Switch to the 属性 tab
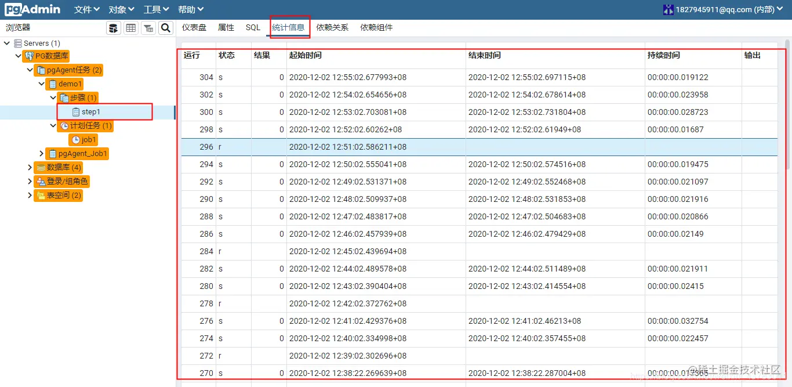This screenshot has height=387, width=792. pyautogui.click(x=226, y=27)
